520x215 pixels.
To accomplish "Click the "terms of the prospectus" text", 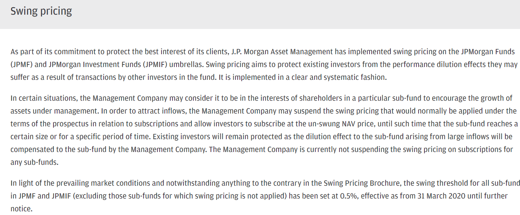I will (x=46, y=124).
